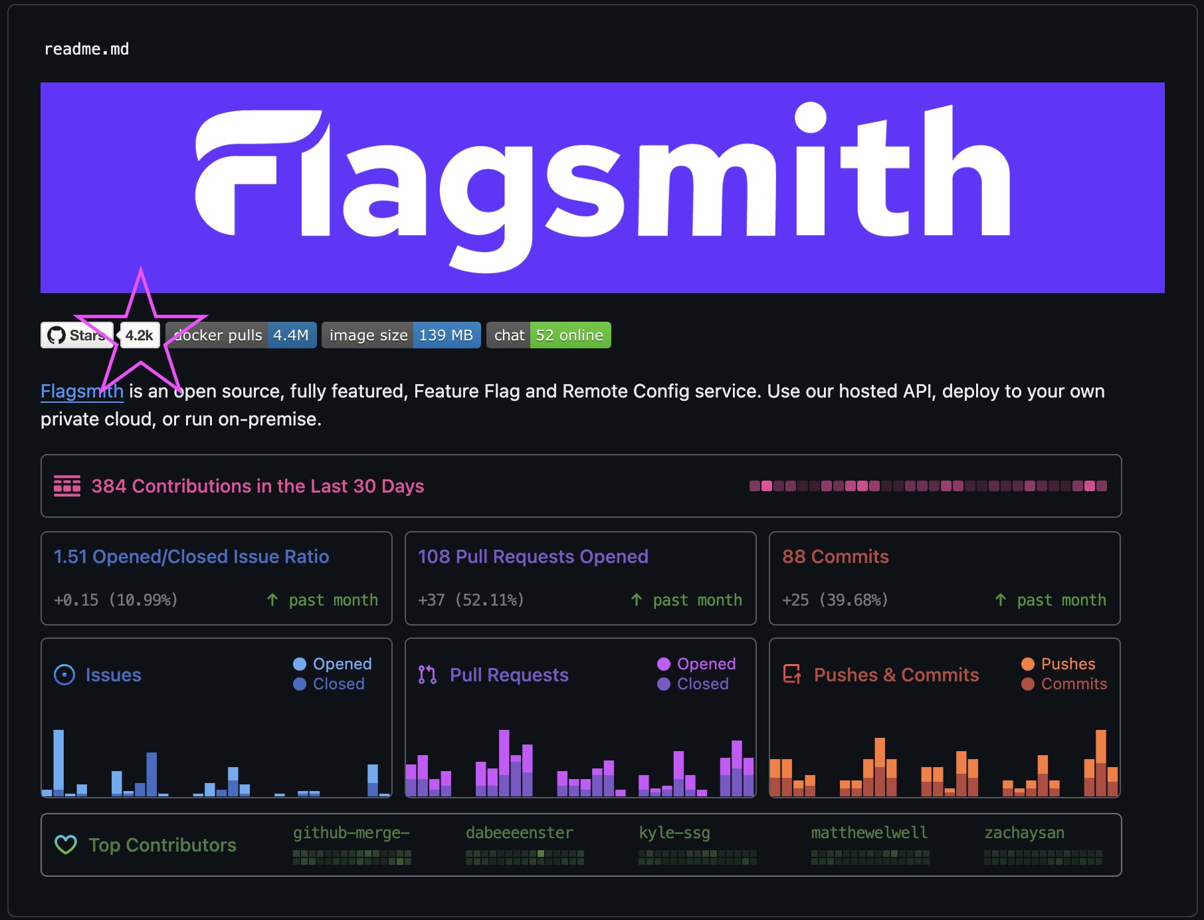Click the Issues circle icon
This screenshot has height=920, width=1204.
coord(64,675)
